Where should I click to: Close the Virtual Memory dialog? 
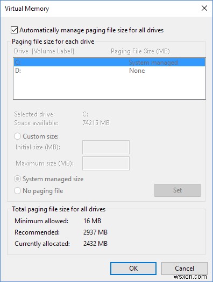click(204, 8)
